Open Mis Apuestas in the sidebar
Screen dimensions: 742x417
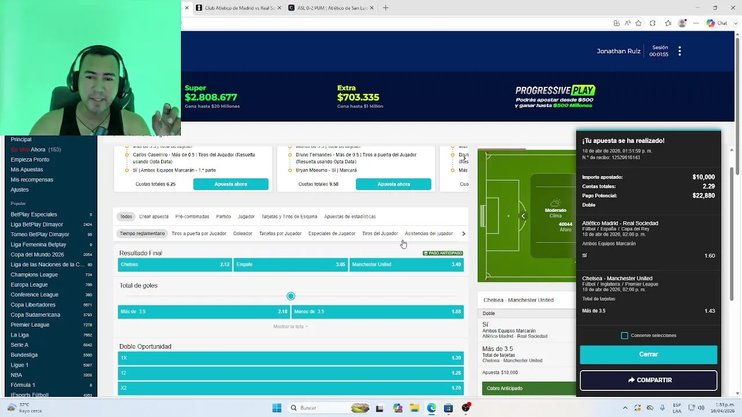tap(27, 170)
